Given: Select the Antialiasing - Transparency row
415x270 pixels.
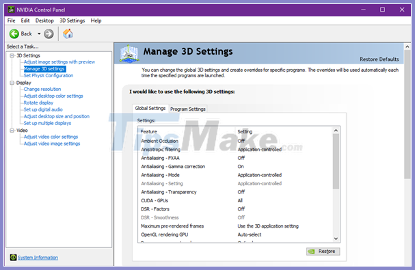Looking at the screenshot, I should pos(235,192).
